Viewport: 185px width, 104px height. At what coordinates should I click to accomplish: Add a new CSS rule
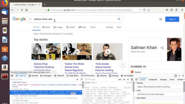pyautogui.click(x=128, y=79)
